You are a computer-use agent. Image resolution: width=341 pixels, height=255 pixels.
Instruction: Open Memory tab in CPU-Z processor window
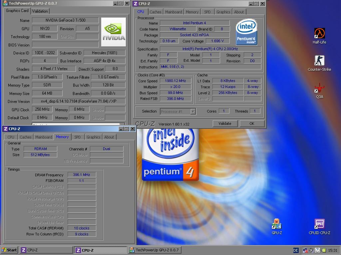click(192, 12)
